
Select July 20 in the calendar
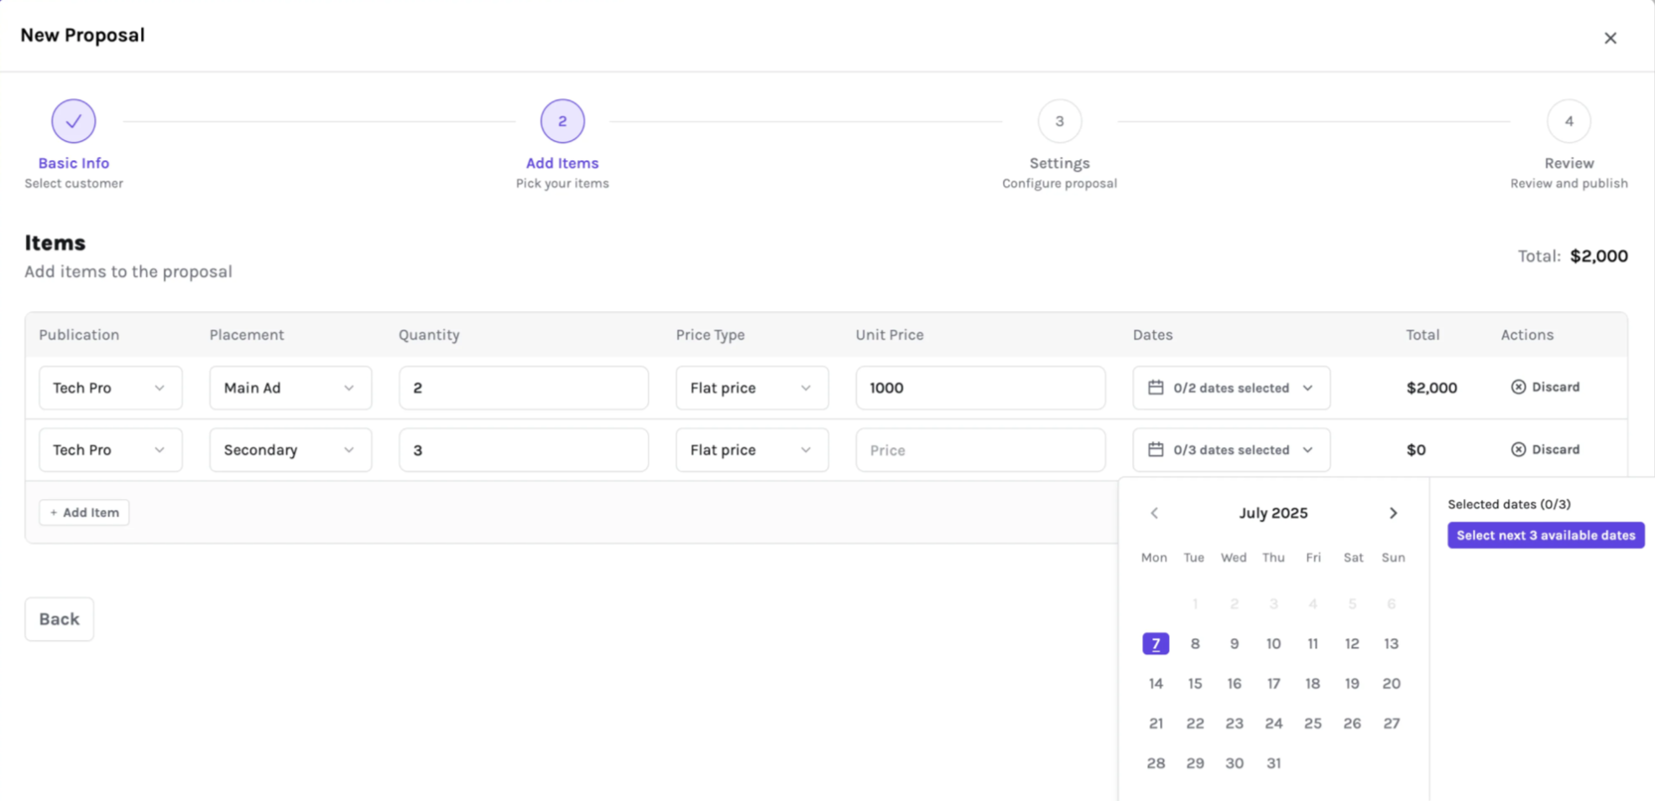click(1391, 684)
